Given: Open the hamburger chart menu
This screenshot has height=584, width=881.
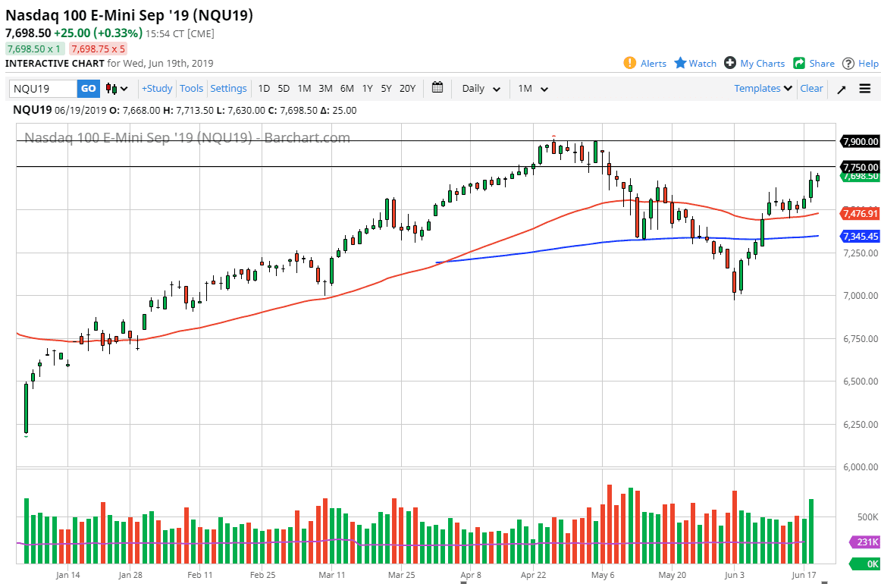Looking at the screenshot, I should [x=864, y=88].
